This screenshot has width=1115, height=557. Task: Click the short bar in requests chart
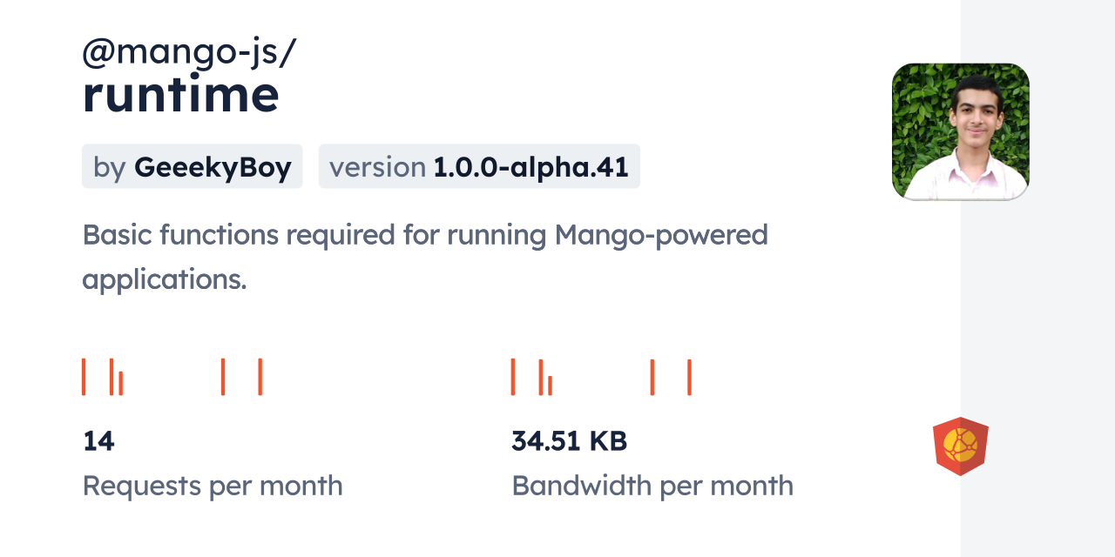121,384
